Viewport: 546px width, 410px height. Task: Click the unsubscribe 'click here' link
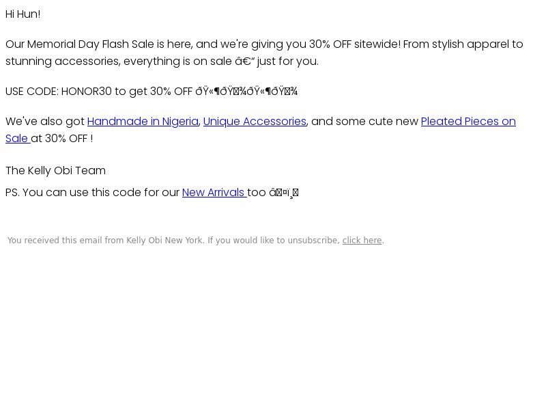pos(362,241)
